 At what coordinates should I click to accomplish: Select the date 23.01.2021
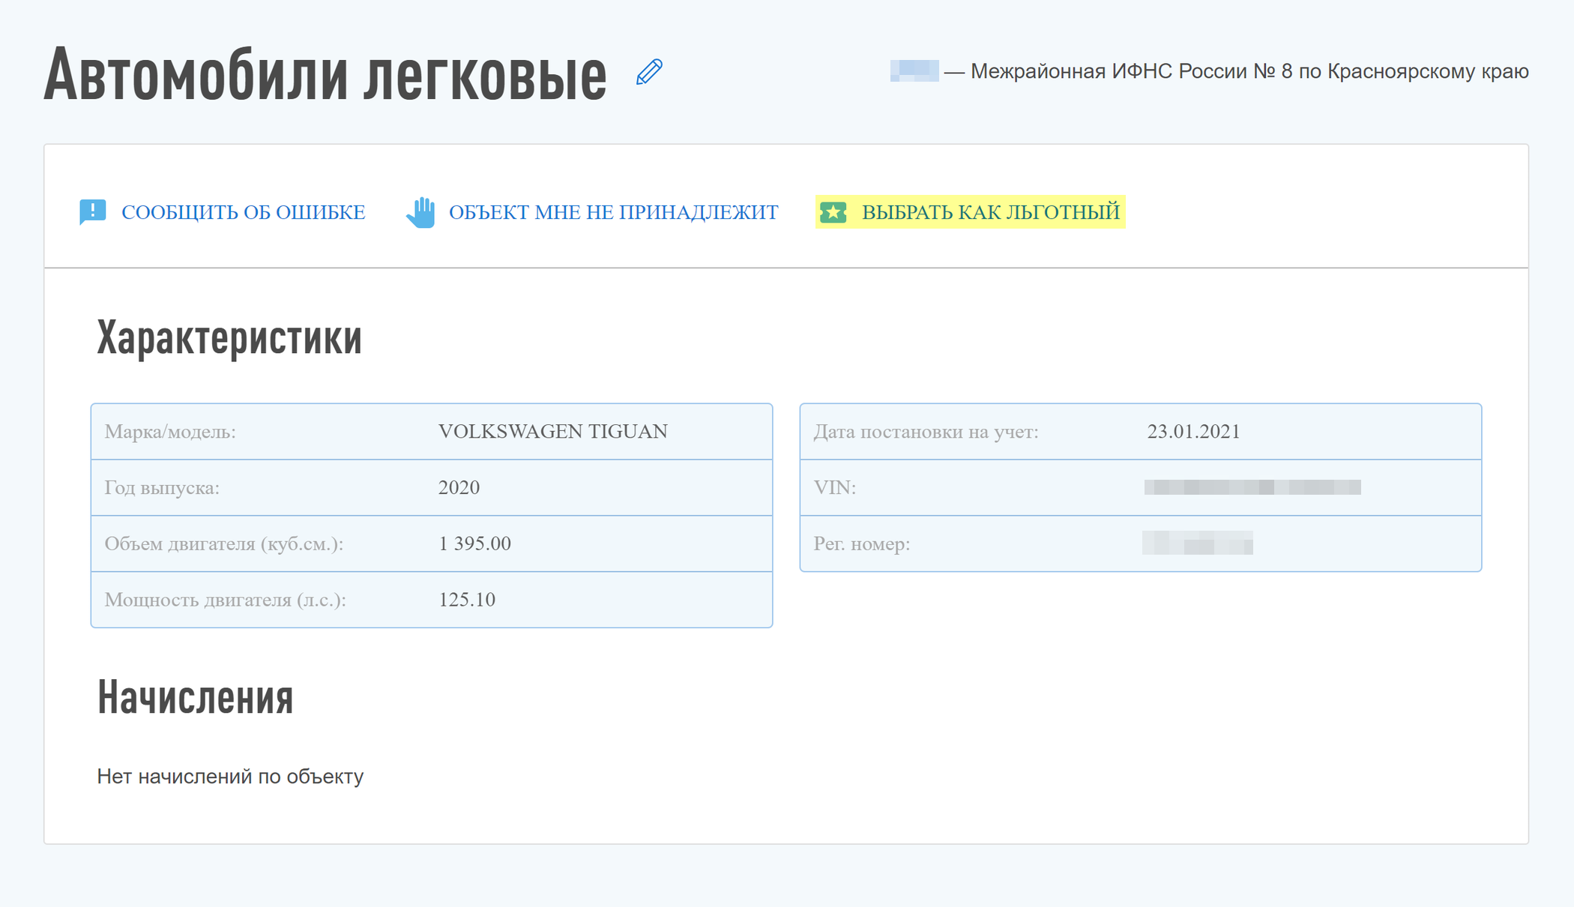pyautogui.click(x=1193, y=431)
